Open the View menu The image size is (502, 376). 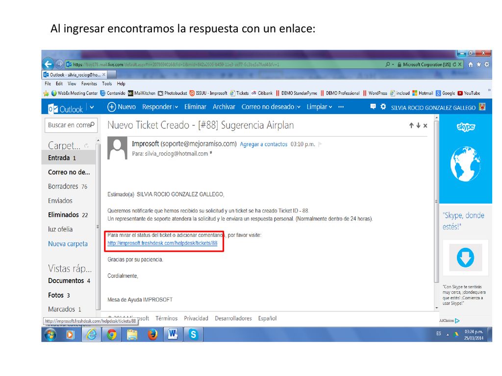click(x=72, y=84)
